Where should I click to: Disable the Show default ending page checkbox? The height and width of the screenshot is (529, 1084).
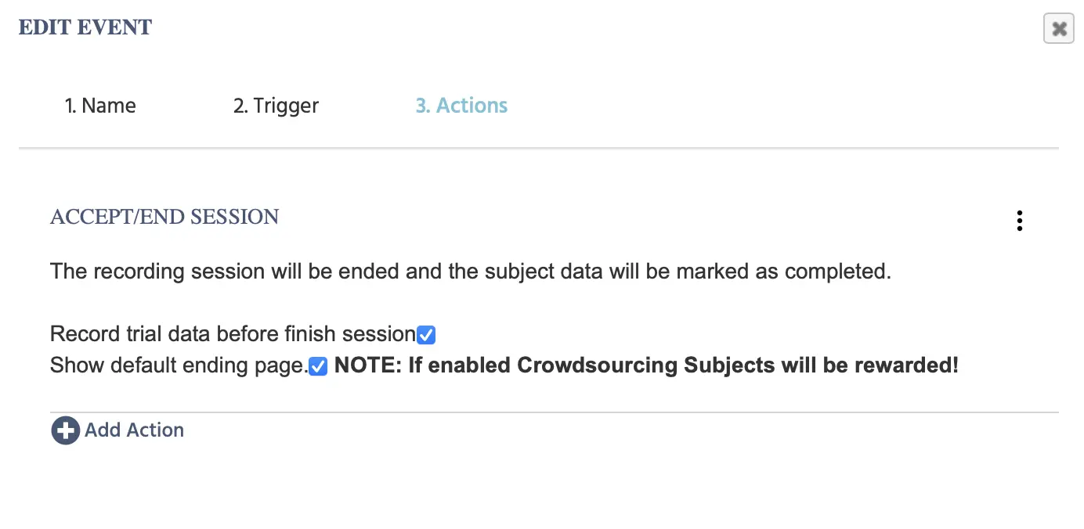(x=318, y=366)
